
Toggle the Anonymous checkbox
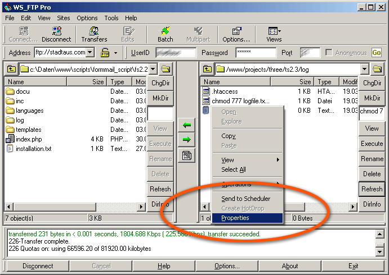tap(329, 52)
